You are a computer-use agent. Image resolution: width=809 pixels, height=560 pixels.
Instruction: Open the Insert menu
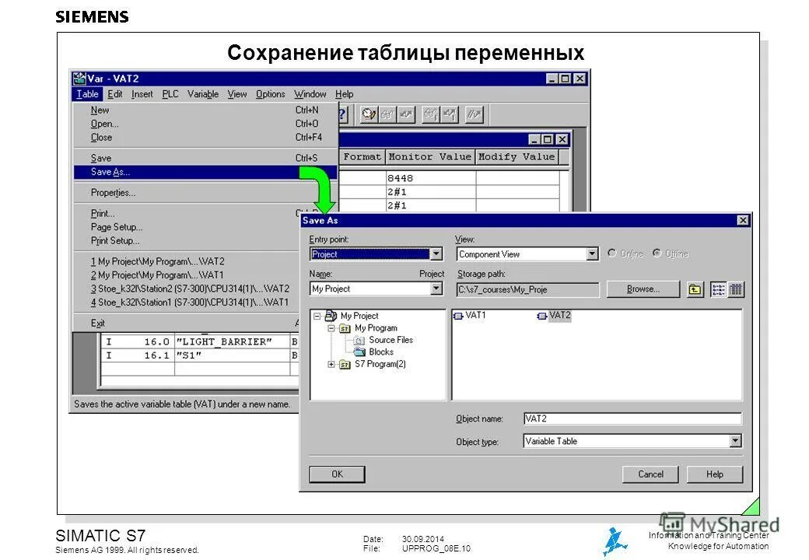pos(142,94)
